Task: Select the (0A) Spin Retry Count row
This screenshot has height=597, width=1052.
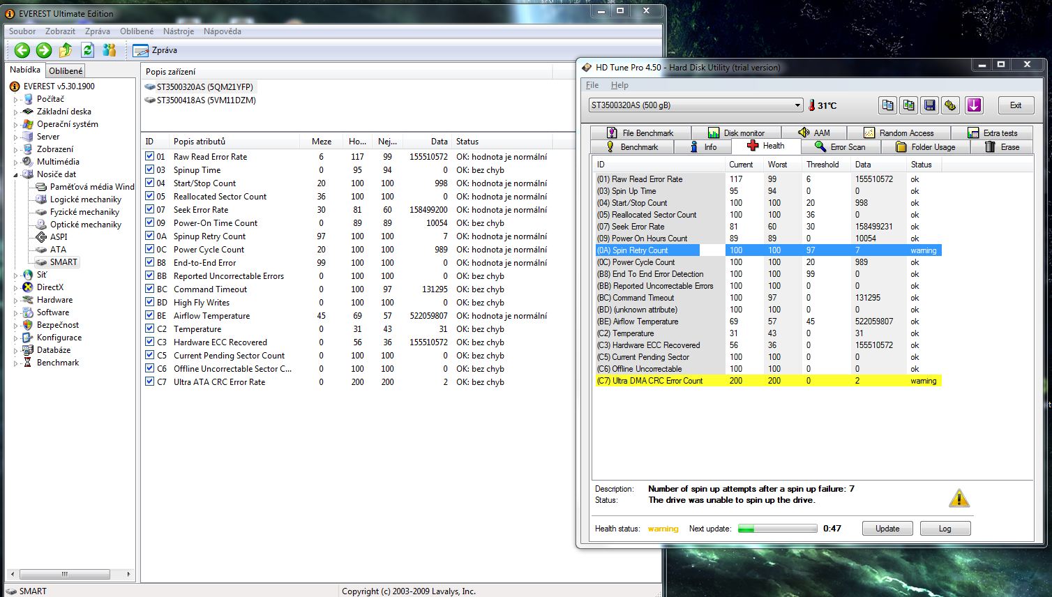Action: pyautogui.click(x=767, y=250)
